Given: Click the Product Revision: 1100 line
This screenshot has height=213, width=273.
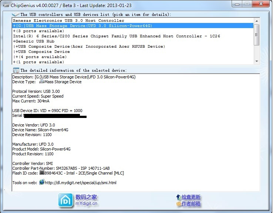Looking at the screenshot, I should click(x=33, y=154).
